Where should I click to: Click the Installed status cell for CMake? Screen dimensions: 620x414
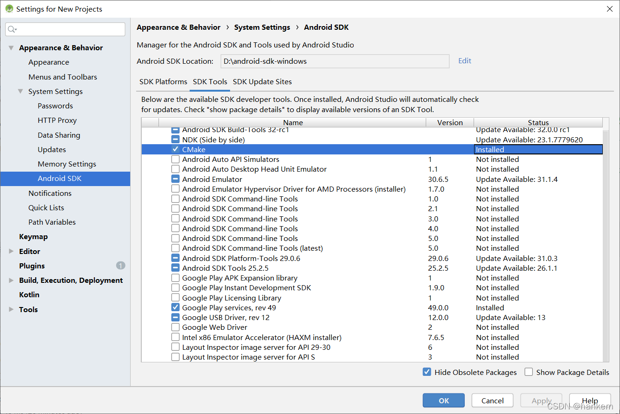click(538, 149)
